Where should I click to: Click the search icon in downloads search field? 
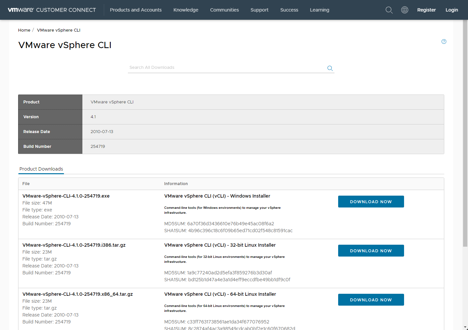coord(330,68)
